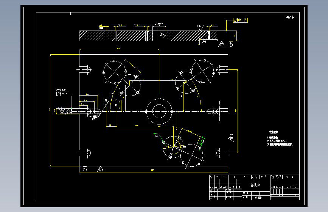Click the HT200 material text in title block
This screenshot has height=212, width=328.
(258, 198)
